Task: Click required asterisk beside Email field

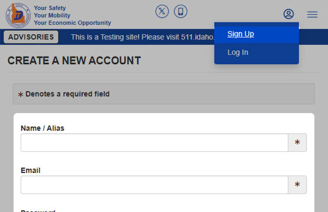Action: tap(297, 185)
